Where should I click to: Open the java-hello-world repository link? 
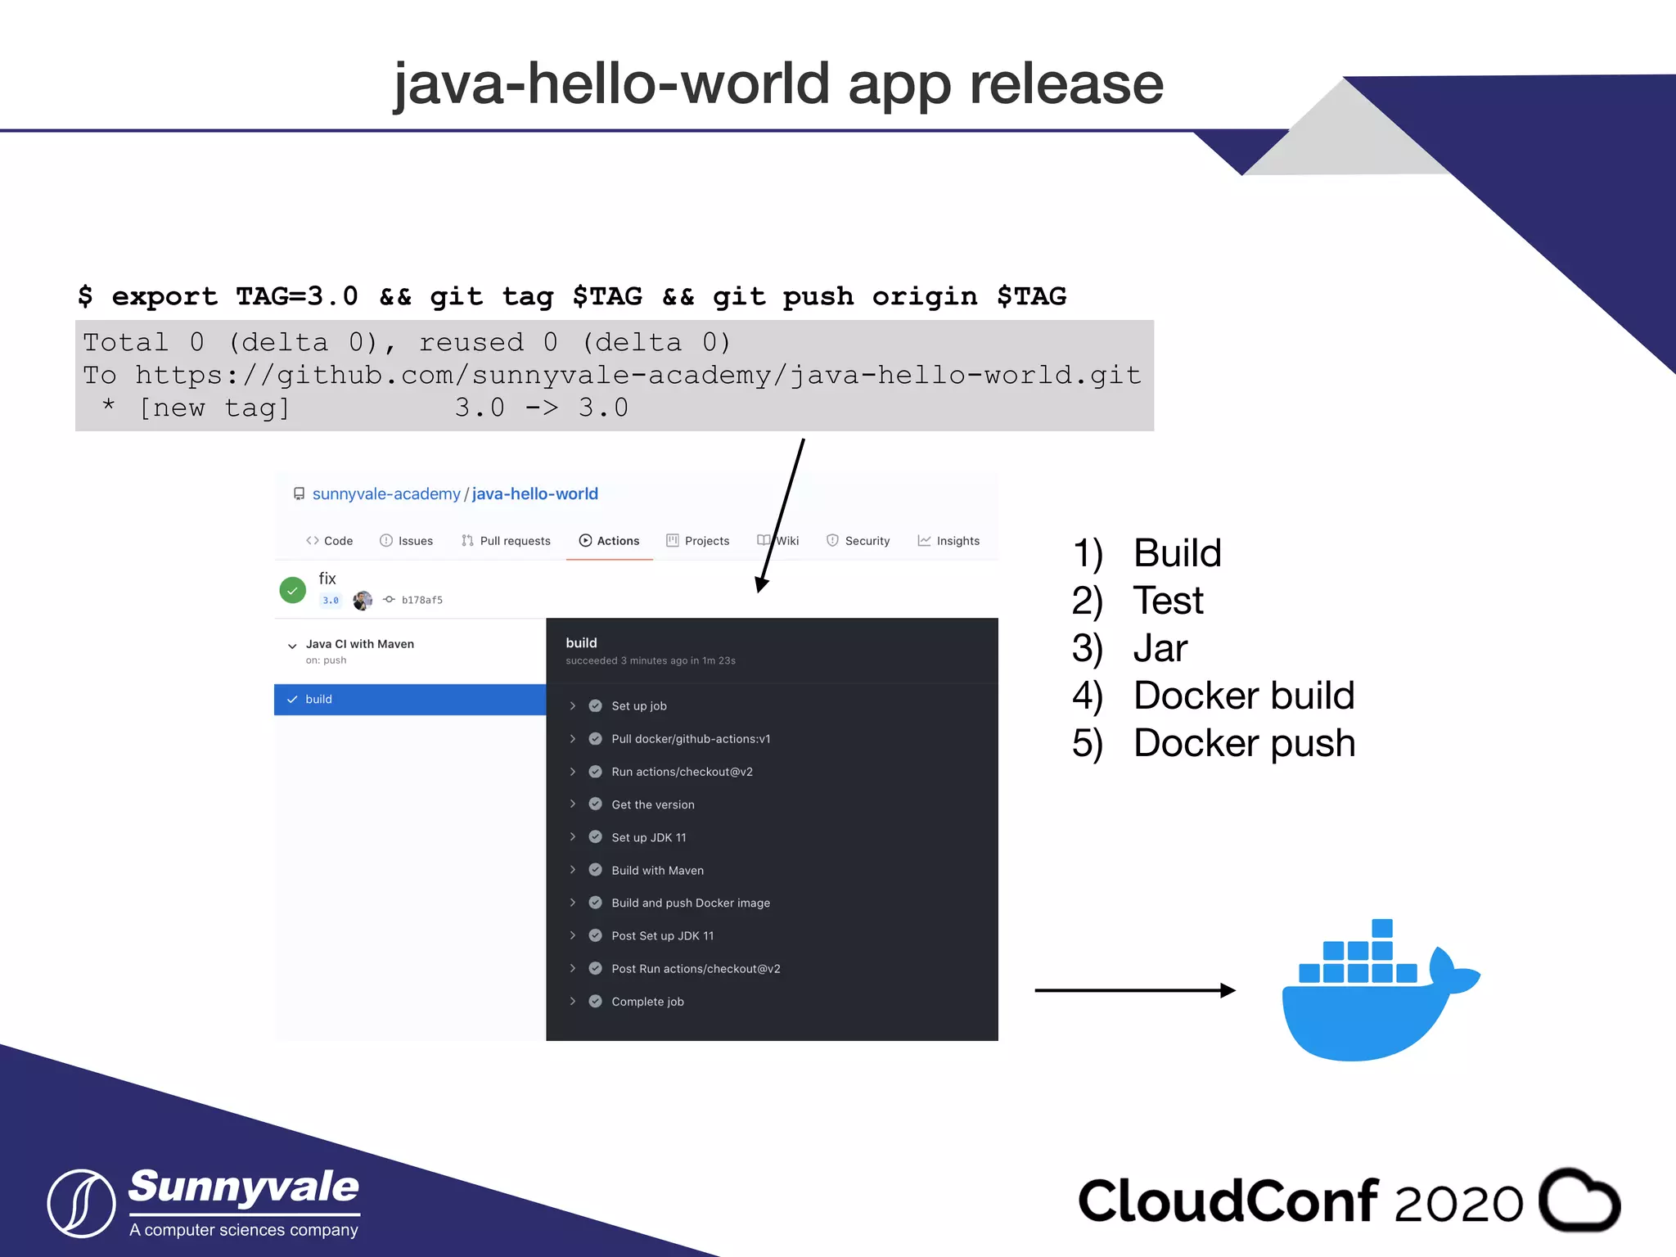(x=535, y=494)
